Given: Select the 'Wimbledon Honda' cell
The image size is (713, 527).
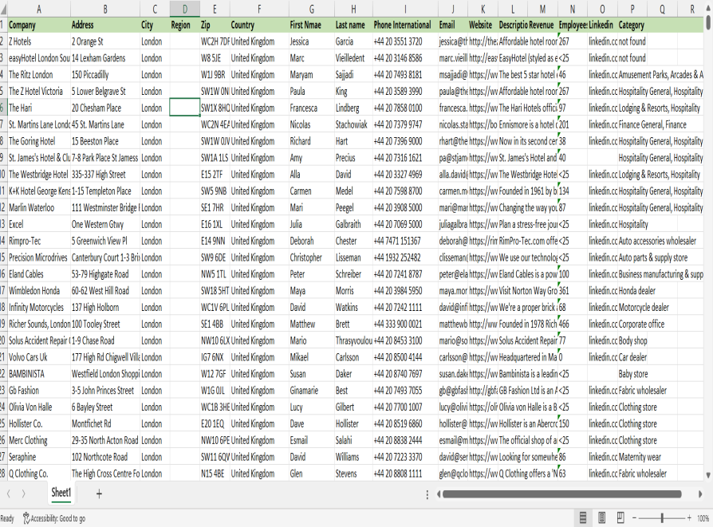Looking at the screenshot, I should [39, 290].
